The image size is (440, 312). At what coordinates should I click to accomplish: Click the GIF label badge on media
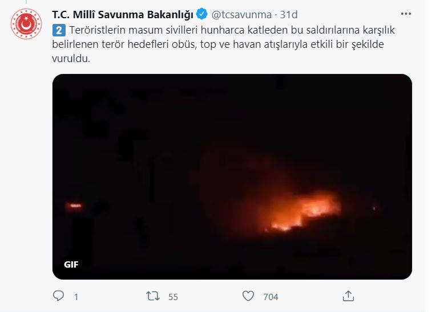(x=71, y=264)
